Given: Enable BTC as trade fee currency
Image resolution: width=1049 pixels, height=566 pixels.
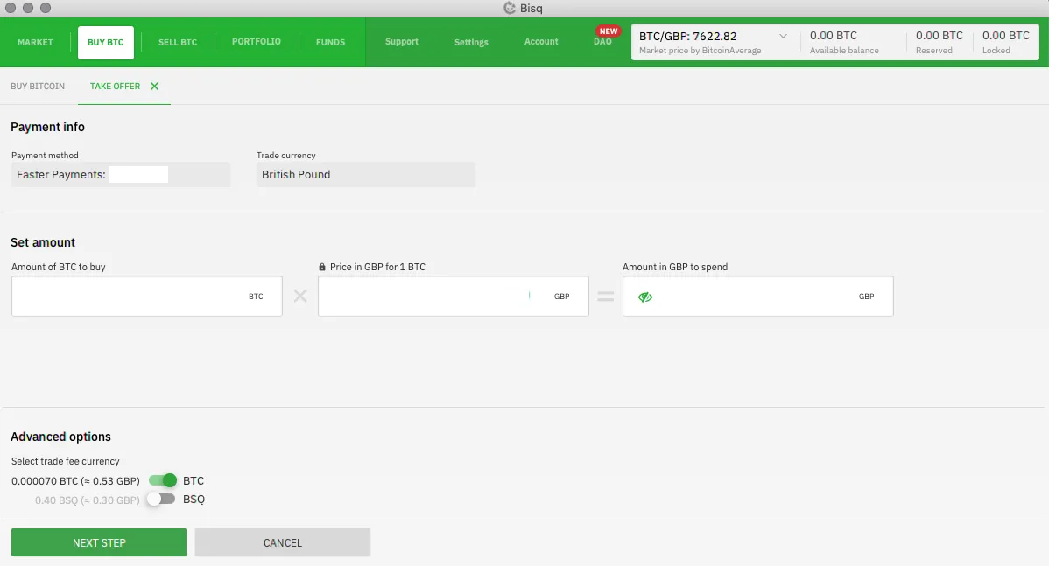Looking at the screenshot, I should click(163, 480).
